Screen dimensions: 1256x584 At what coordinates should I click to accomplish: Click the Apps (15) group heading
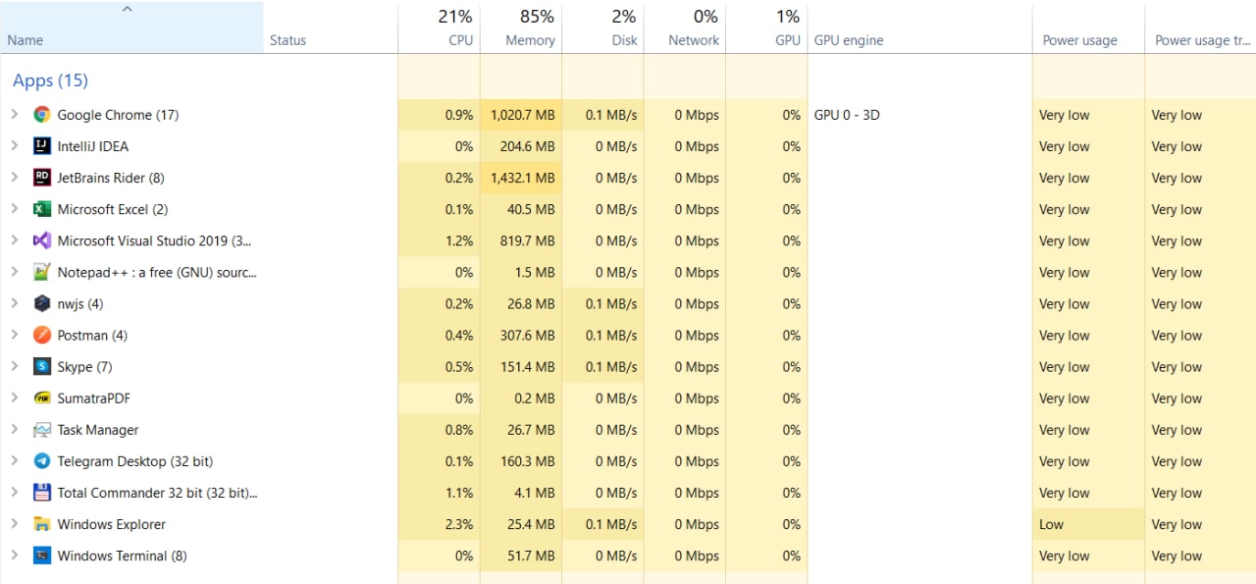[50, 80]
